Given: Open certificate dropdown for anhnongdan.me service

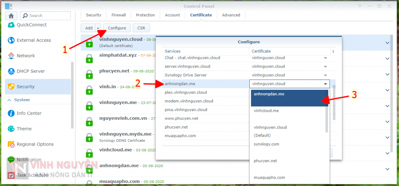Looking at the screenshot, I should (x=325, y=84).
